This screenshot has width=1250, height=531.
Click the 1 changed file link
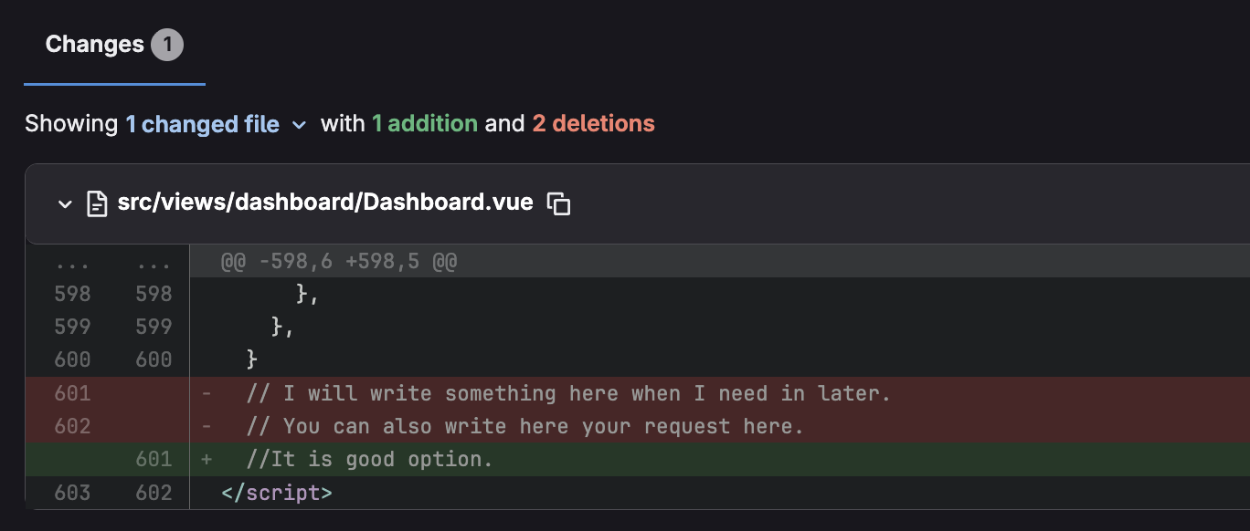pos(202,124)
